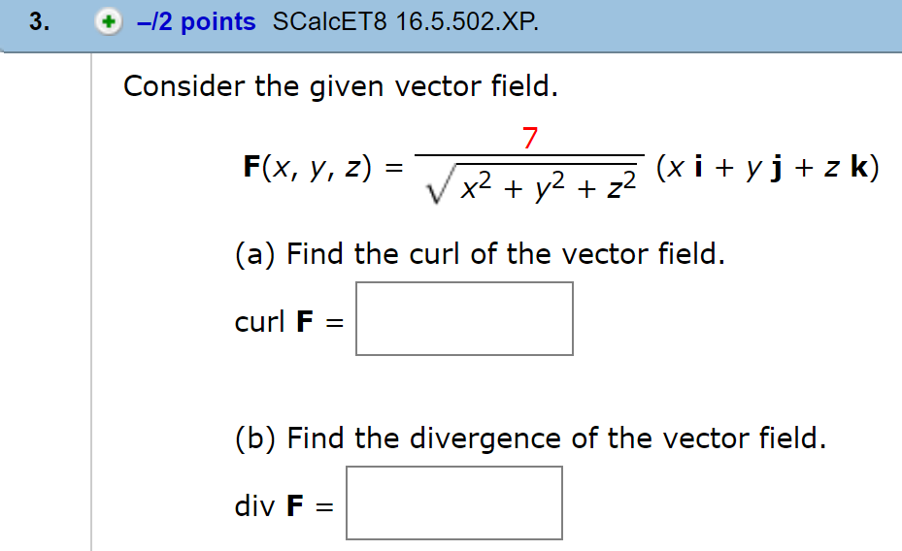Click the part (b) divergence instruction text
This screenshot has width=902, height=551.
530,438
